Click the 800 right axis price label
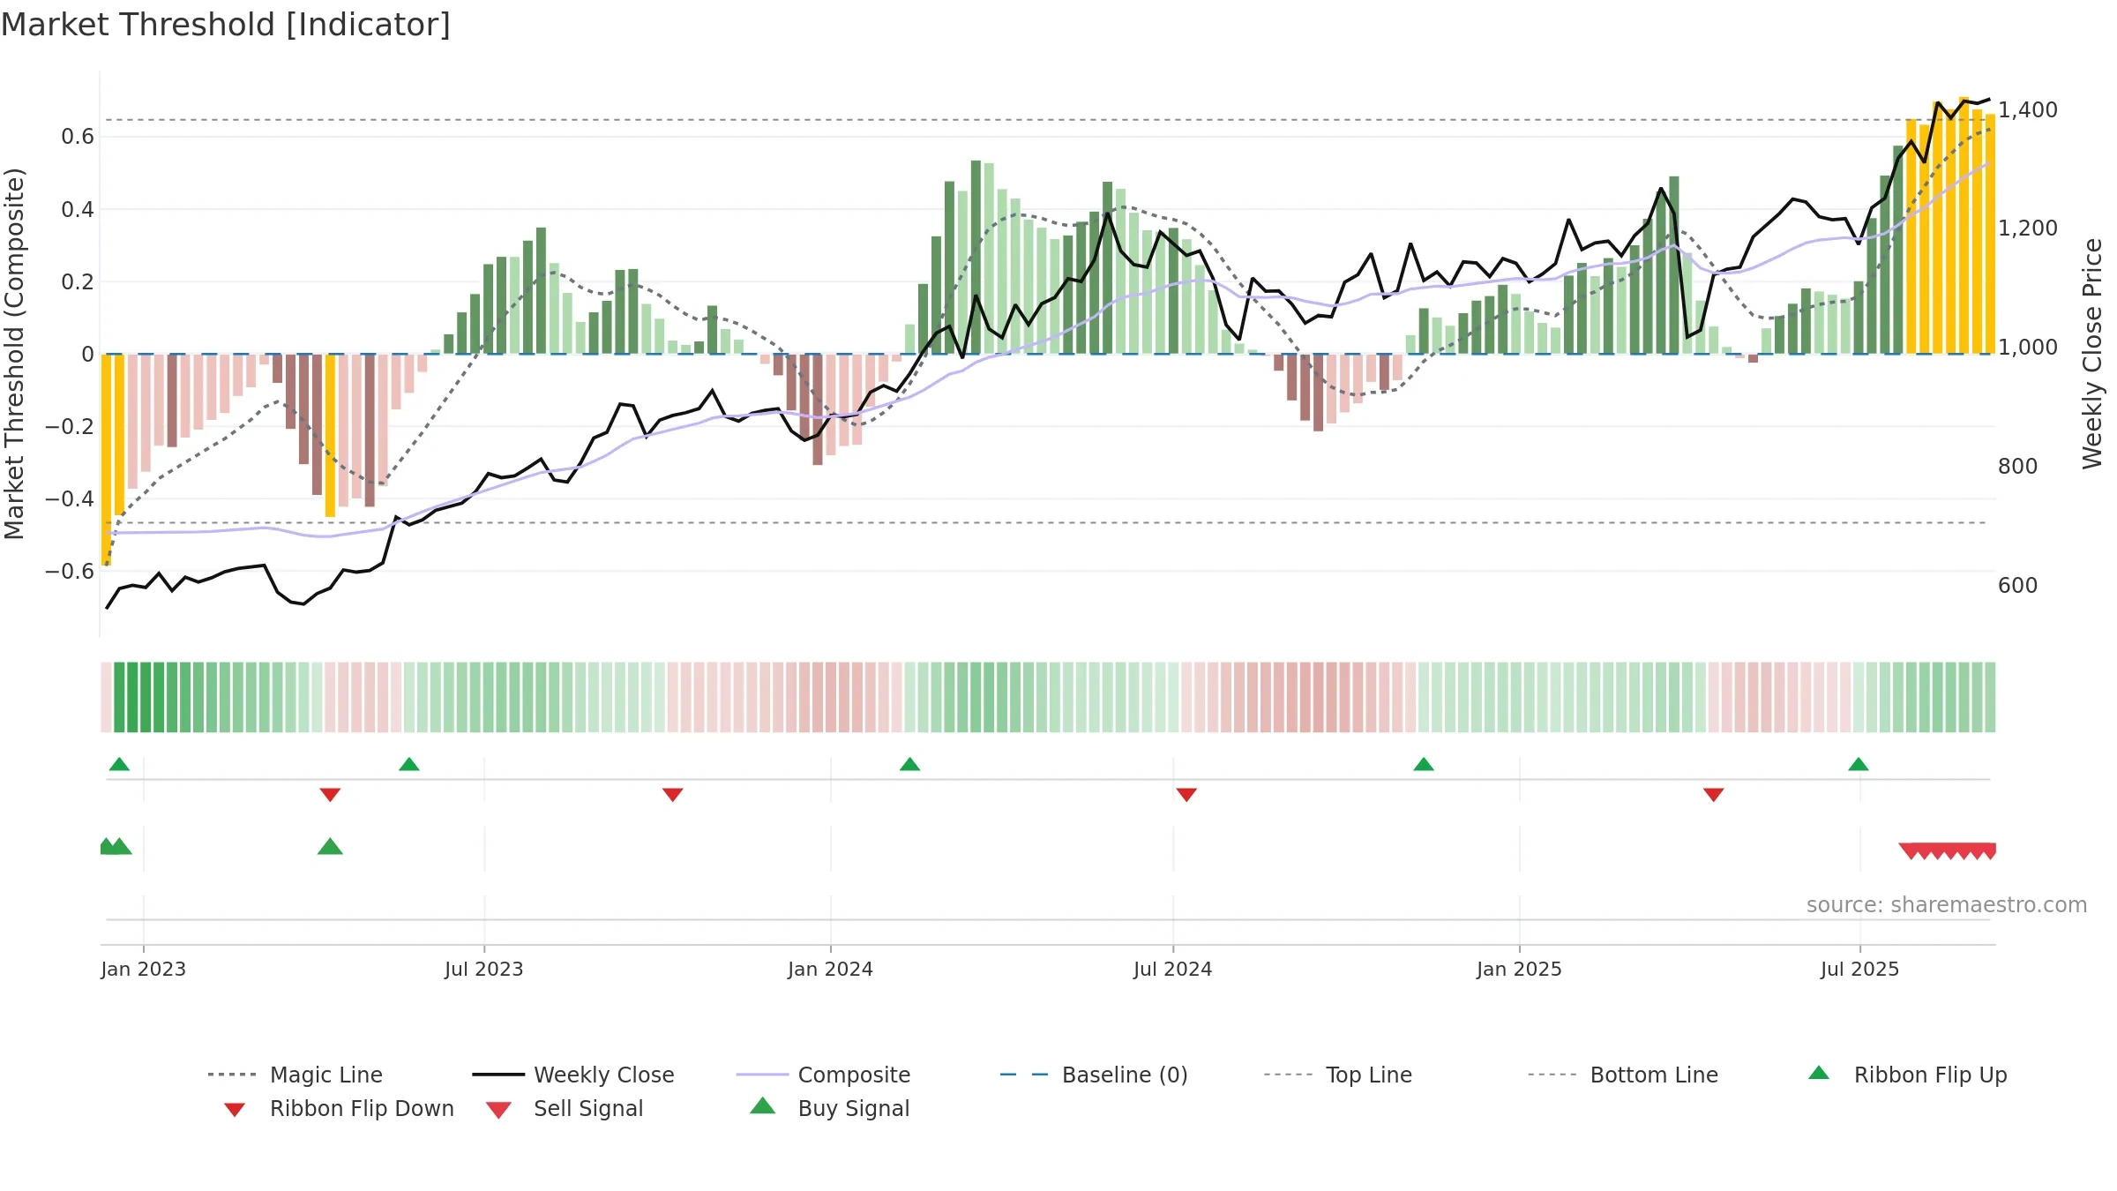 [2018, 466]
